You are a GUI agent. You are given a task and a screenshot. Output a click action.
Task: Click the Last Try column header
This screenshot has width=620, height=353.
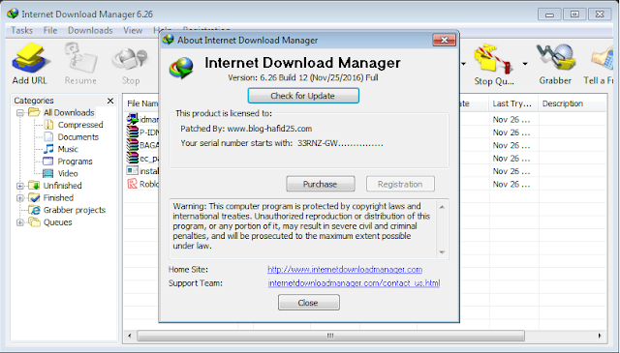pos(512,103)
